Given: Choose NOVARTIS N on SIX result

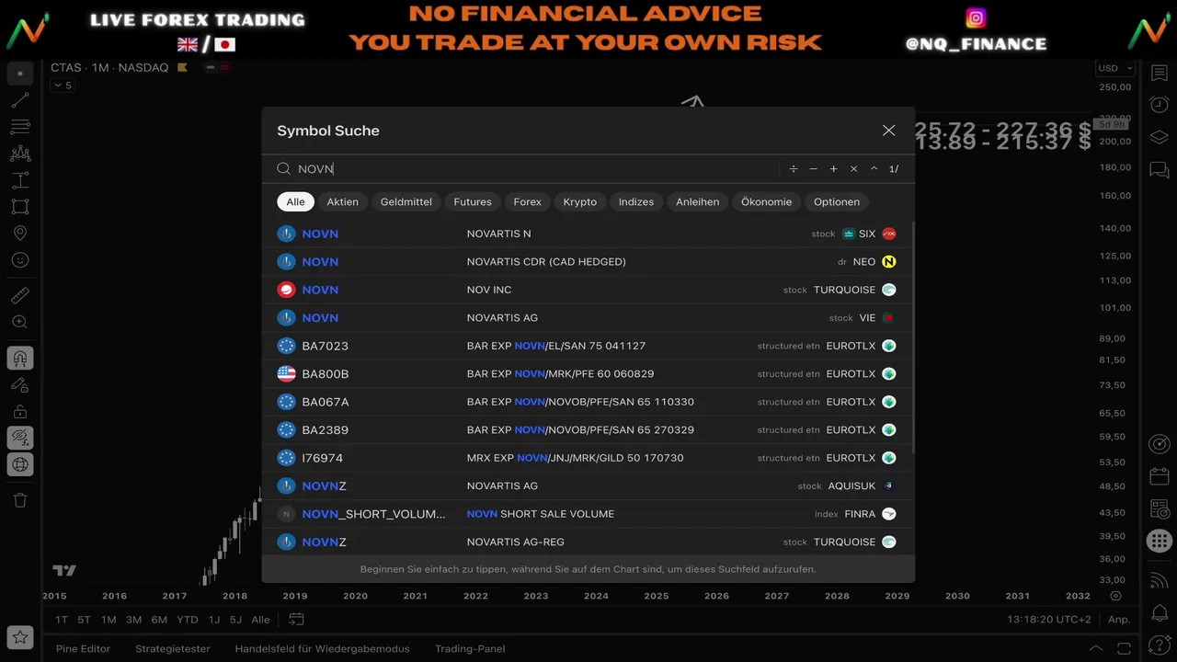Looking at the screenshot, I should [x=587, y=234].
